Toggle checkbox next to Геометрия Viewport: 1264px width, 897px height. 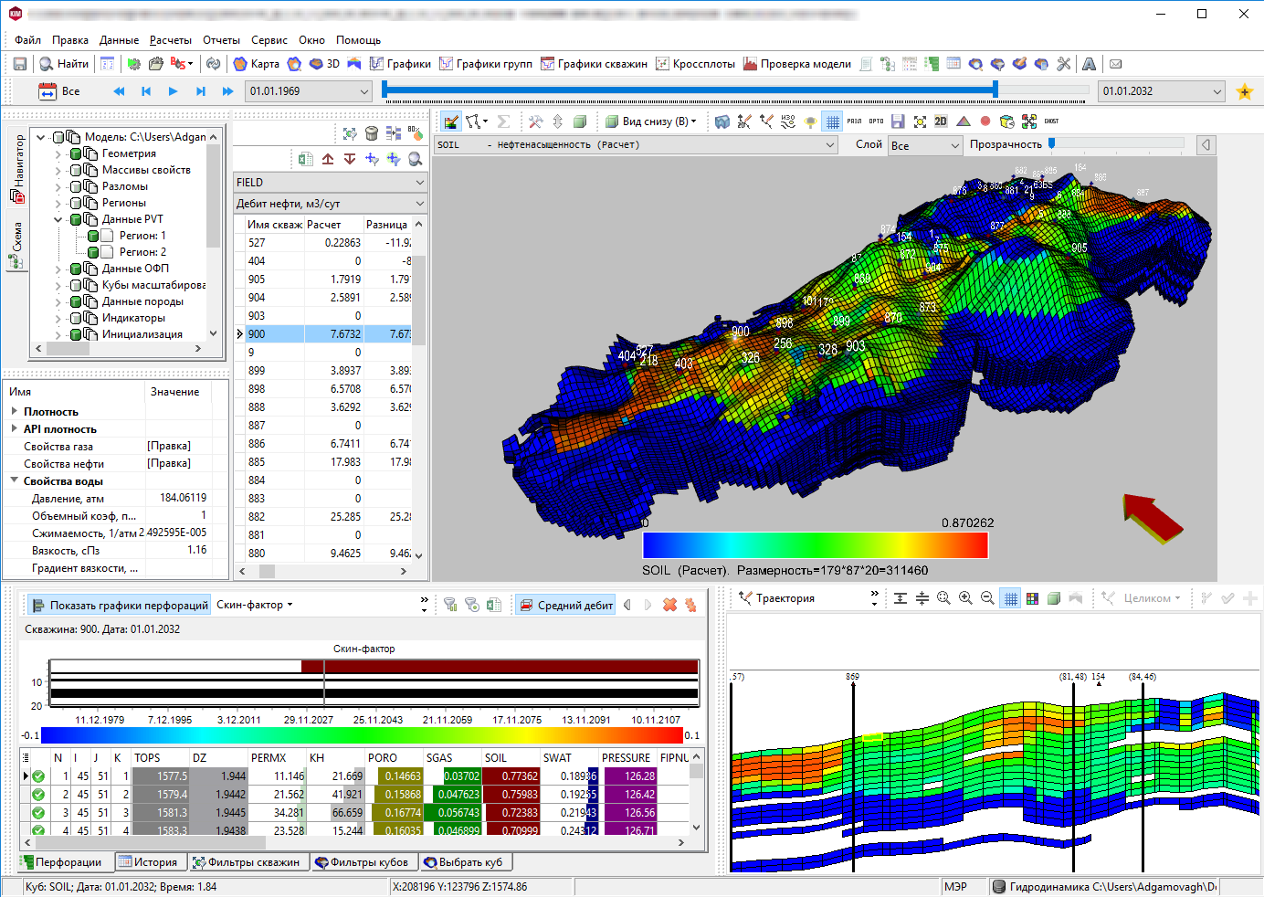coord(77,153)
